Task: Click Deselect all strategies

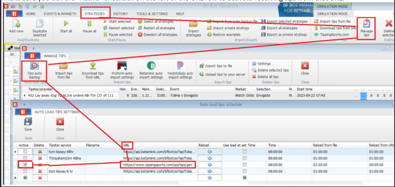Action: [158, 34]
